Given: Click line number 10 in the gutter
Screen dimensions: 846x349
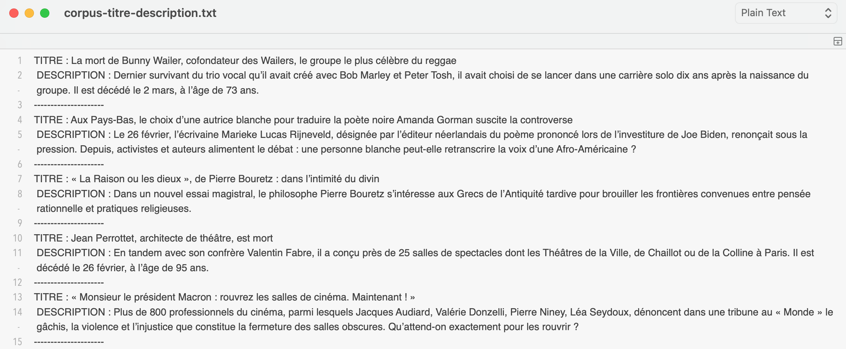Looking at the screenshot, I should pos(18,238).
